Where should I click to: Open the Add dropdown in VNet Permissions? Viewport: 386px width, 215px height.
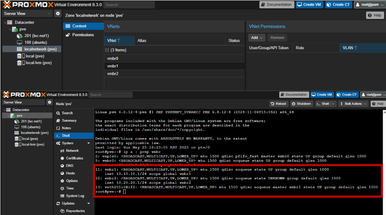tap(257, 38)
